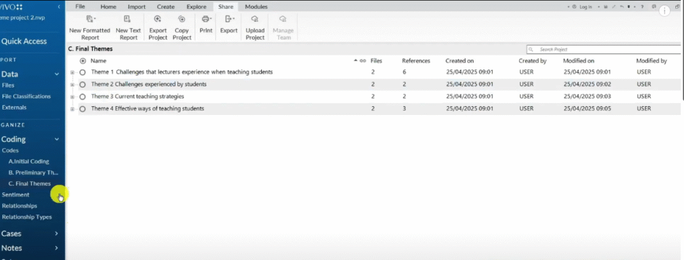Click the Upload Project cloud icon

tap(255, 19)
